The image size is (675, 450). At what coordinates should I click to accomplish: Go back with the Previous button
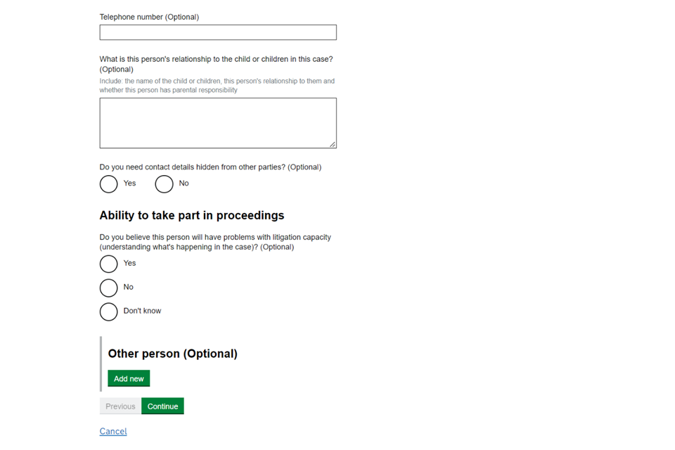120,406
